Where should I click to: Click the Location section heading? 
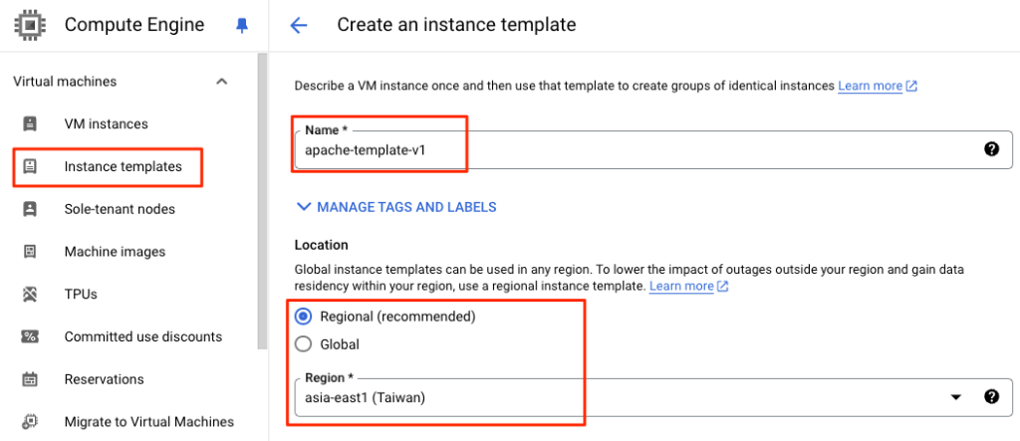point(322,245)
